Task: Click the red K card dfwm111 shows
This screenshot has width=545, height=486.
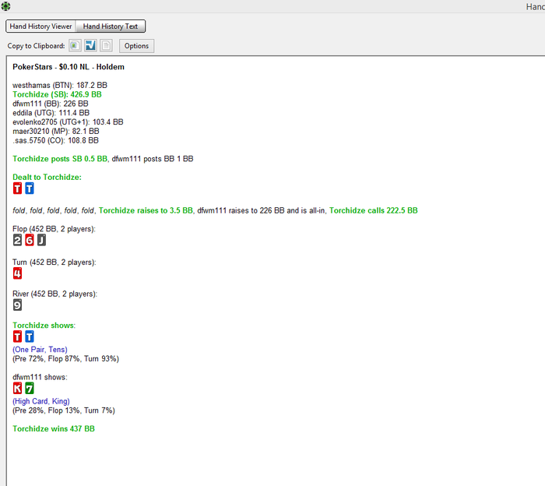Action: [x=17, y=389]
